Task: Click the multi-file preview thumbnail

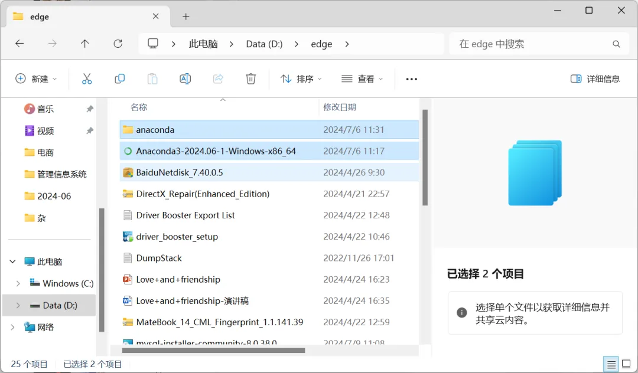Action: tap(535, 173)
